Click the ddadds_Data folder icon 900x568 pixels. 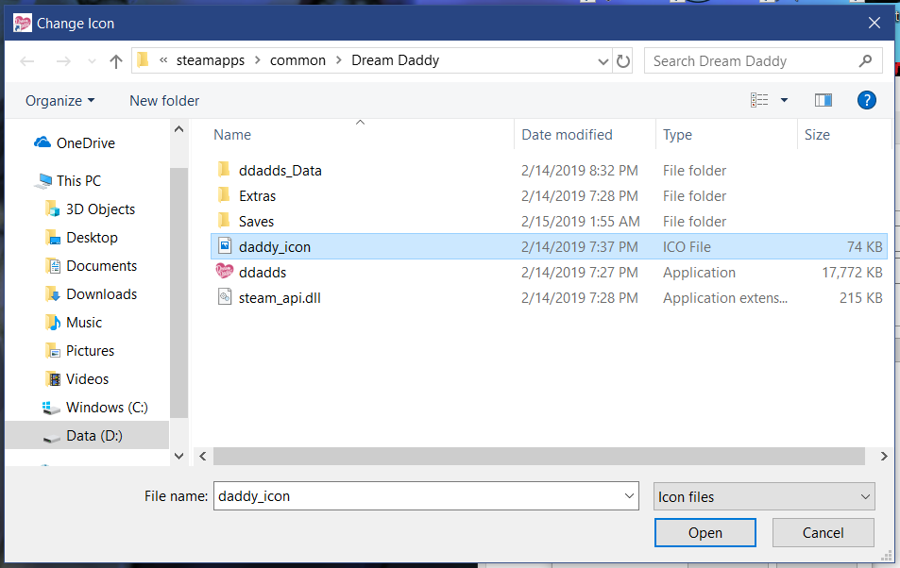coord(224,170)
